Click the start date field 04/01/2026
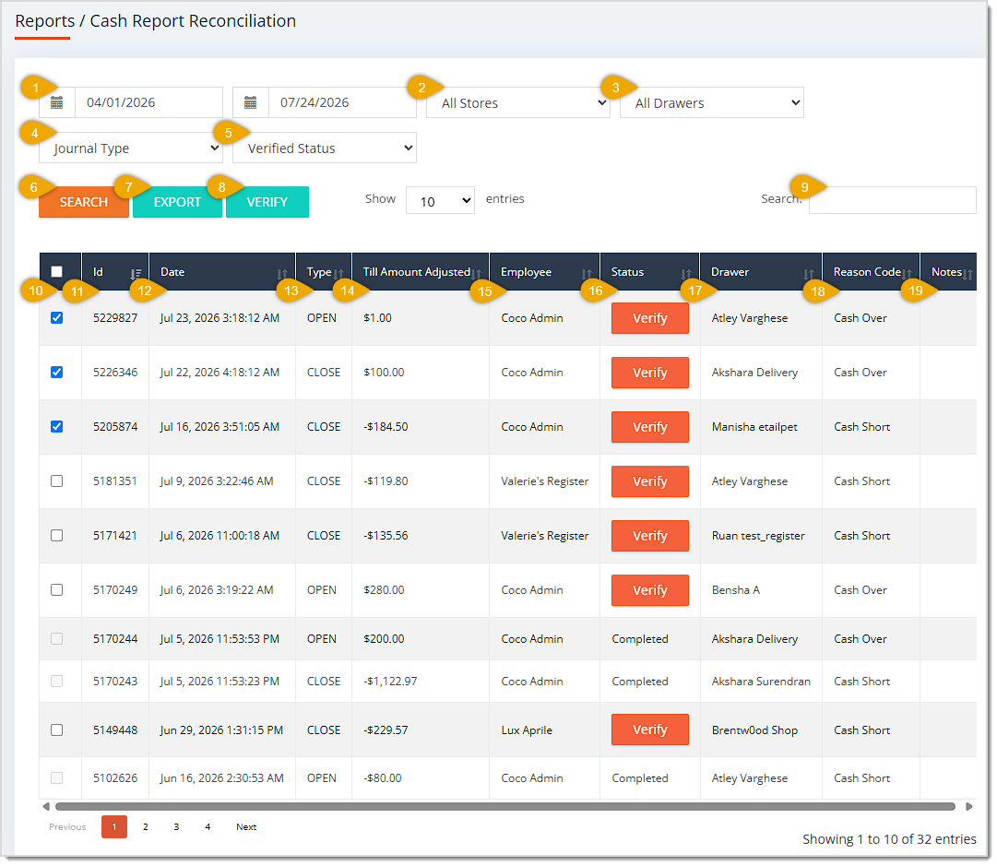997x866 pixels. (148, 102)
